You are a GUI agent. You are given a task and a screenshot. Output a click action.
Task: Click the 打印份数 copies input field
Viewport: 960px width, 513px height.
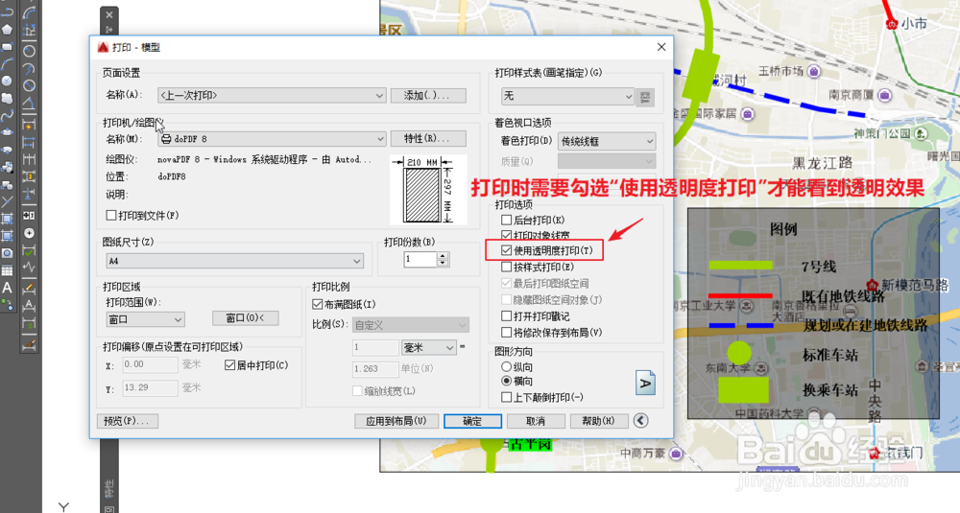coord(420,259)
